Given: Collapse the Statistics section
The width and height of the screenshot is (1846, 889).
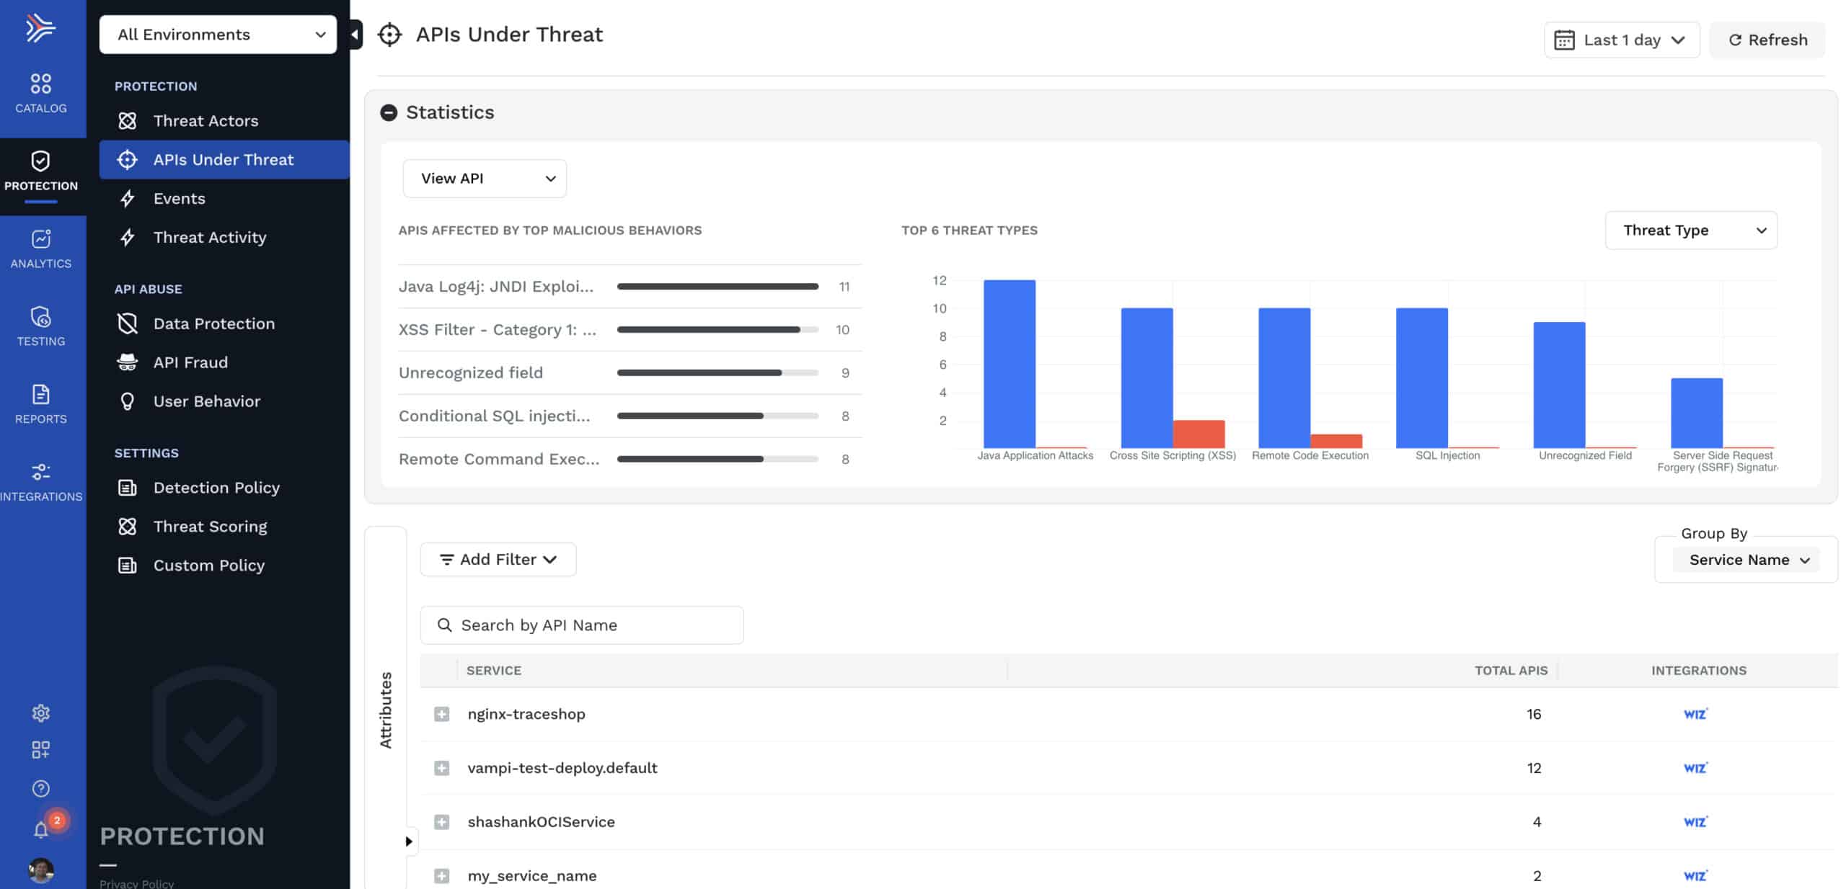Looking at the screenshot, I should [389, 112].
